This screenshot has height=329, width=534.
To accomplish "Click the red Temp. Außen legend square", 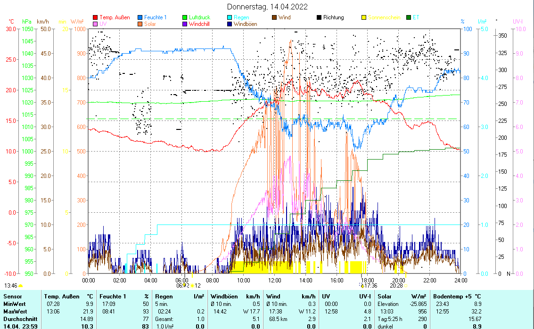I will 96,17.
